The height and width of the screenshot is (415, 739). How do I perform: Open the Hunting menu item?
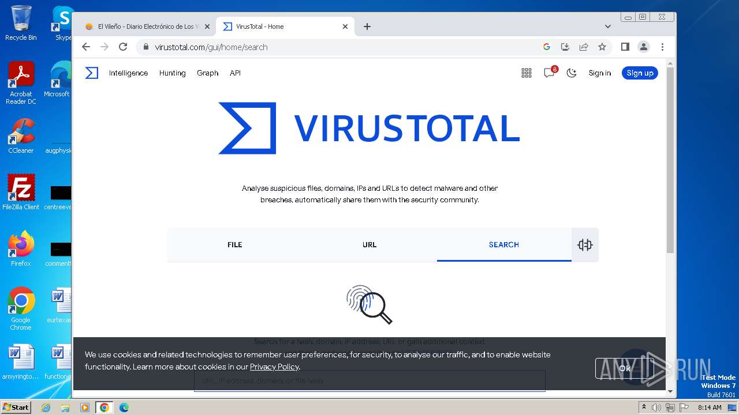click(173, 73)
